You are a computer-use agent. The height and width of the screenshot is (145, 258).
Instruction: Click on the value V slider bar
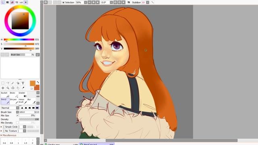[19, 48]
